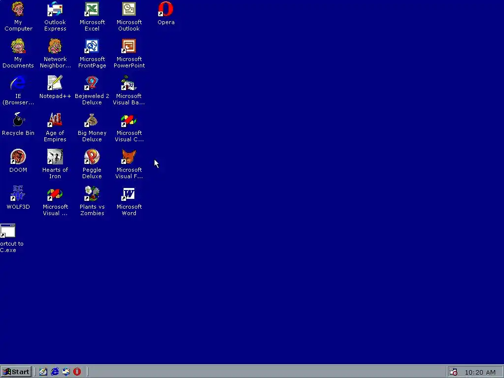This screenshot has width=504, height=378.
Task: Launch Internet Explorer from Quick Launch
Action: 55,372
